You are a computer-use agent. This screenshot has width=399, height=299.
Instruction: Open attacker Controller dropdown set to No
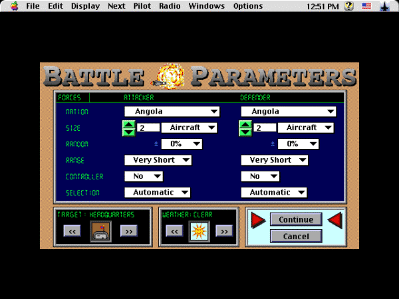144,176
